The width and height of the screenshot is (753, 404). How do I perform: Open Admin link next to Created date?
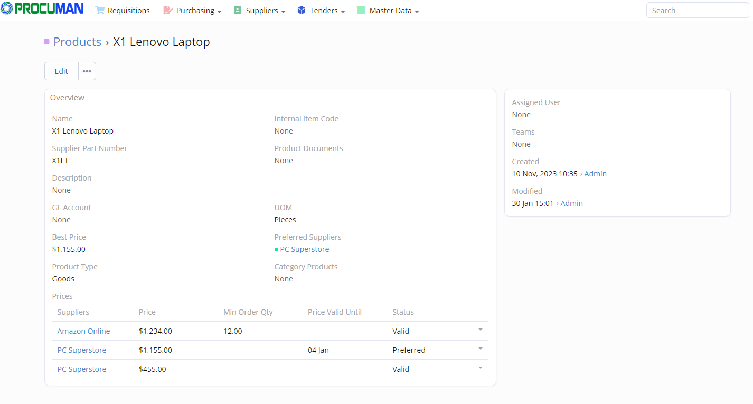coord(595,174)
